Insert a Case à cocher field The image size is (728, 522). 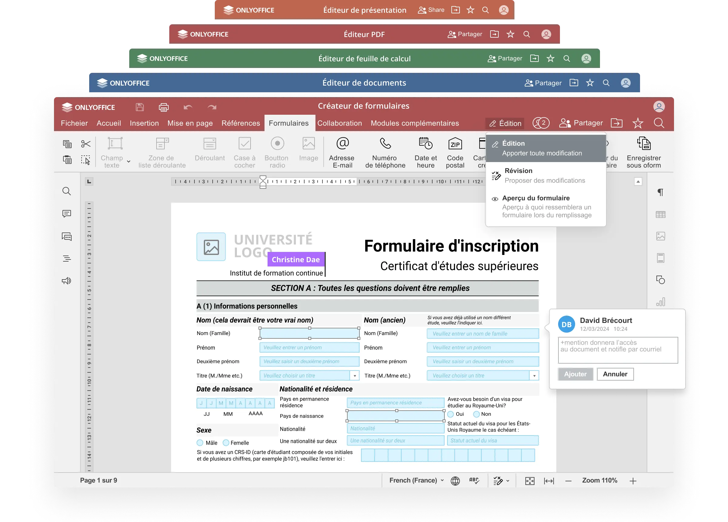coord(244,152)
